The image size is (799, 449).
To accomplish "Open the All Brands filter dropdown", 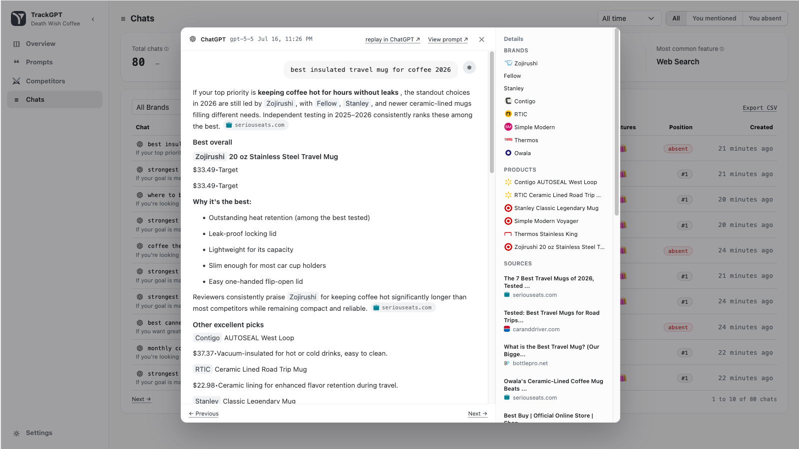I will 156,107.
